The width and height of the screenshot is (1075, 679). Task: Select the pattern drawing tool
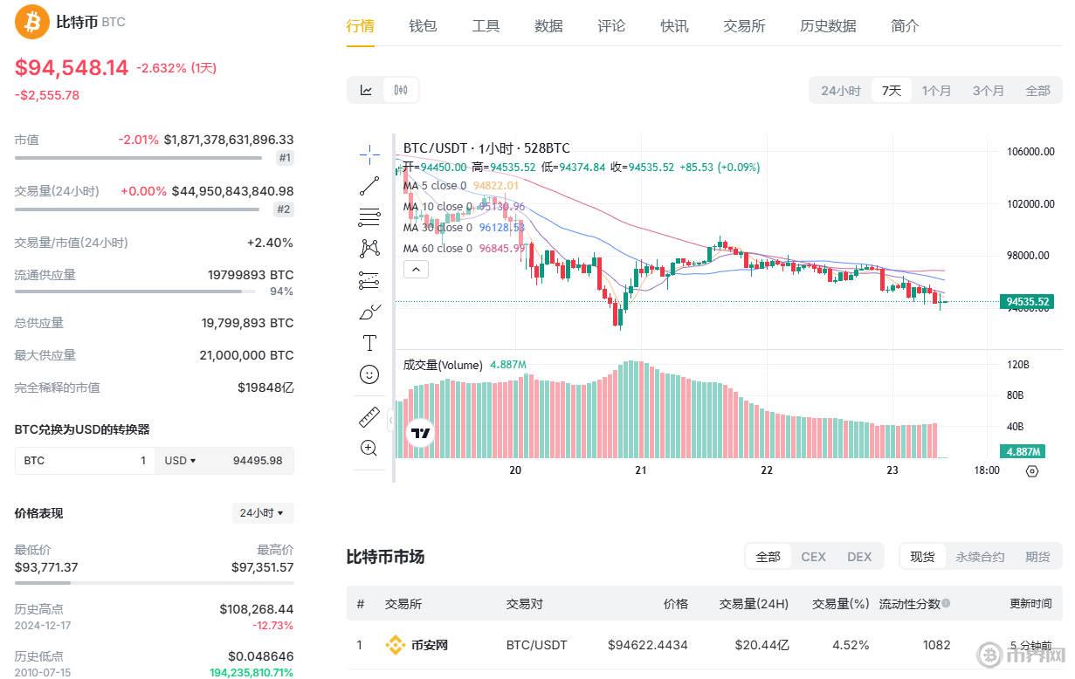369,249
